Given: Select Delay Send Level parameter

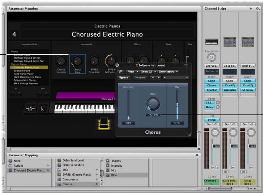Looking at the screenshot, I should point(73,160).
